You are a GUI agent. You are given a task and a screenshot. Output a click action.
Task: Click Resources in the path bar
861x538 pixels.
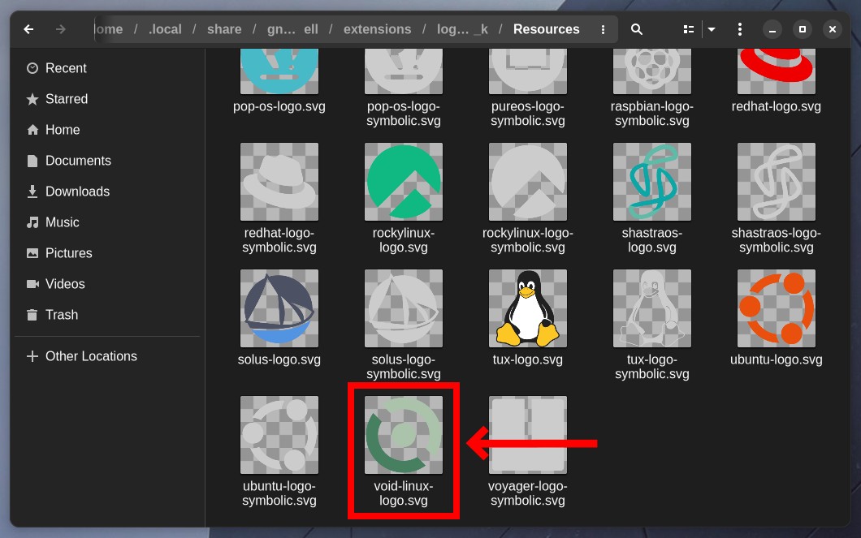pyautogui.click(x=547, y=29)
